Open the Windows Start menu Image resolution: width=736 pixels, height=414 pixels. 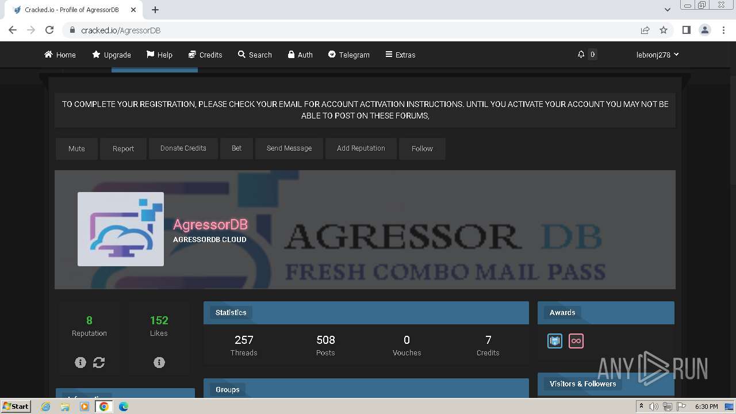click(x=16, y=406)
